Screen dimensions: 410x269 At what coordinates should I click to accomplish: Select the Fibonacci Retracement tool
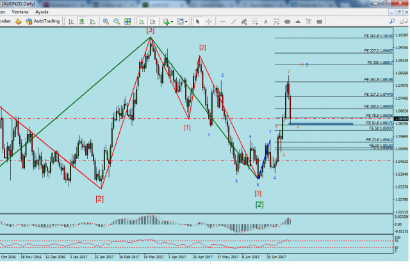(x=255, y=22)
